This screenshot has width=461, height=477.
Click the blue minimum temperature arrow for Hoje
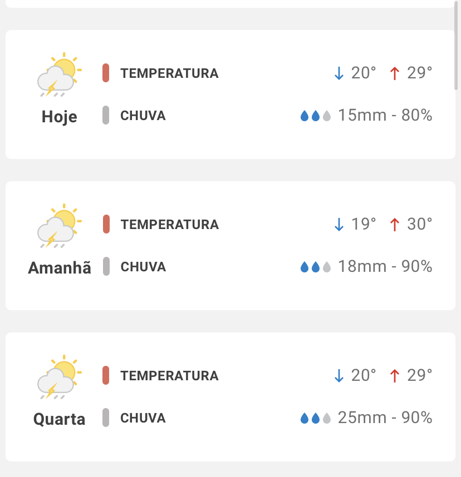tap(339, 73)
